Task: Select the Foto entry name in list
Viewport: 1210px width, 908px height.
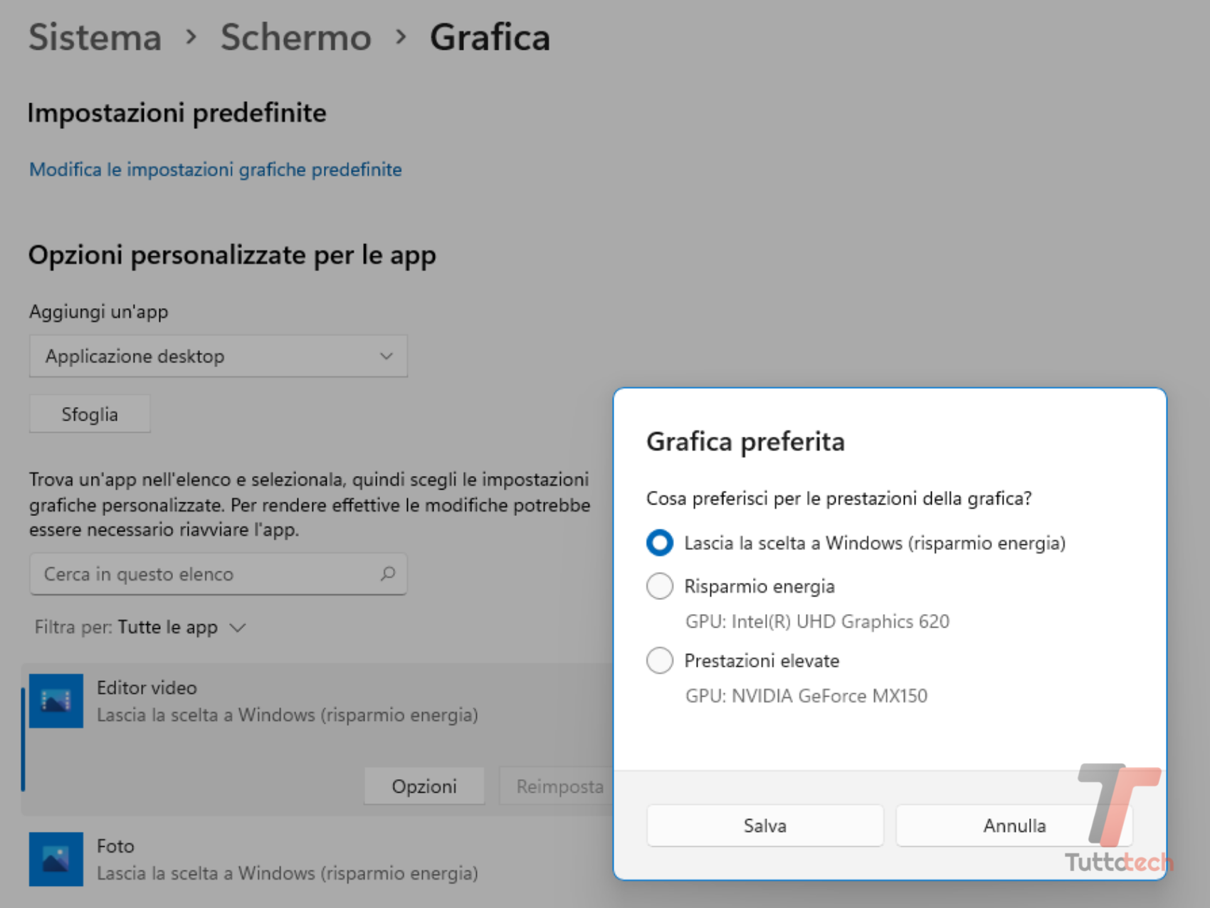Action: [115, 846]
